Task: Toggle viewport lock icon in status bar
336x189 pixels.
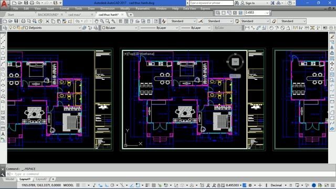Action: click(x=218, y=185)
